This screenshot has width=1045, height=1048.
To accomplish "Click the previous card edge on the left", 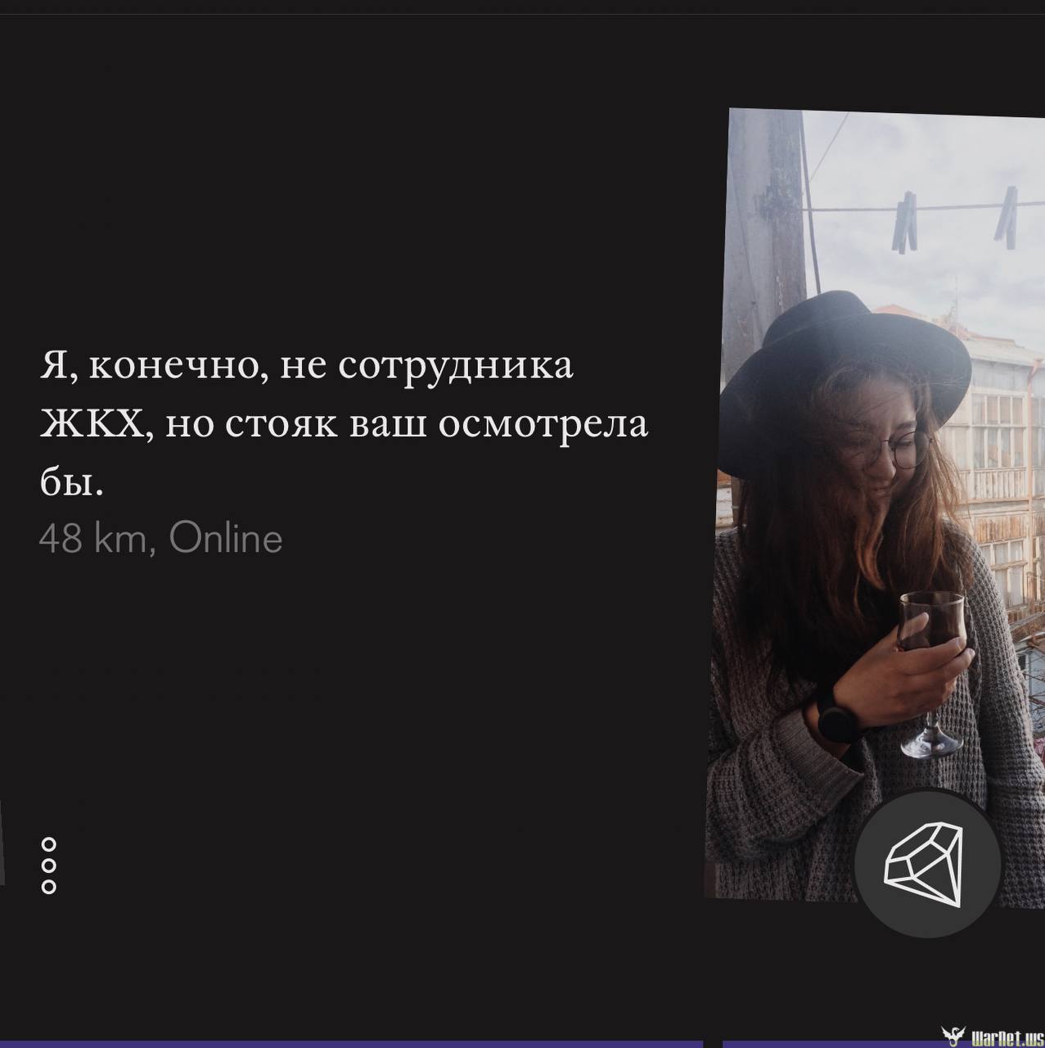I will click(2, 843).
